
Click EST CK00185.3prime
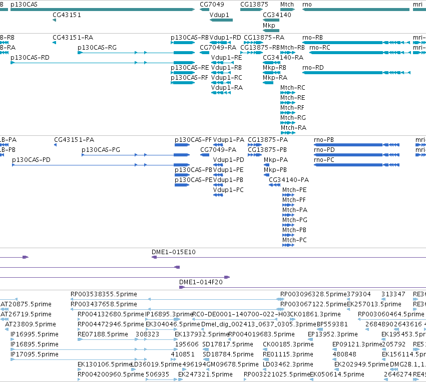point(288,344)
